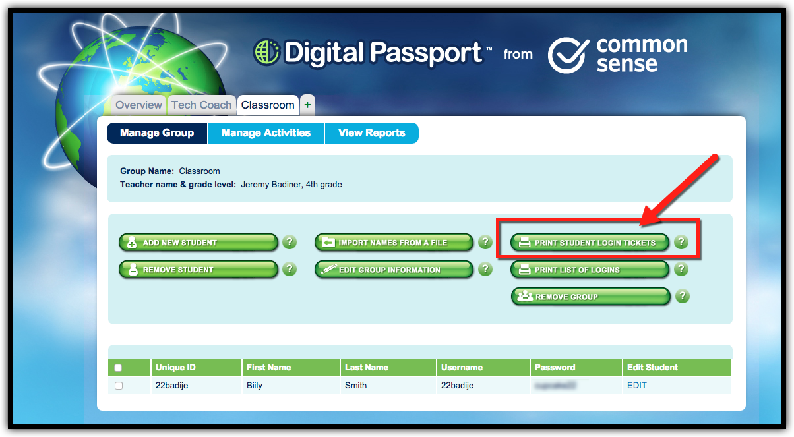The image size is (794, 437).
Task: Click the Edit Student column header
Action: [x=677, y=368]
